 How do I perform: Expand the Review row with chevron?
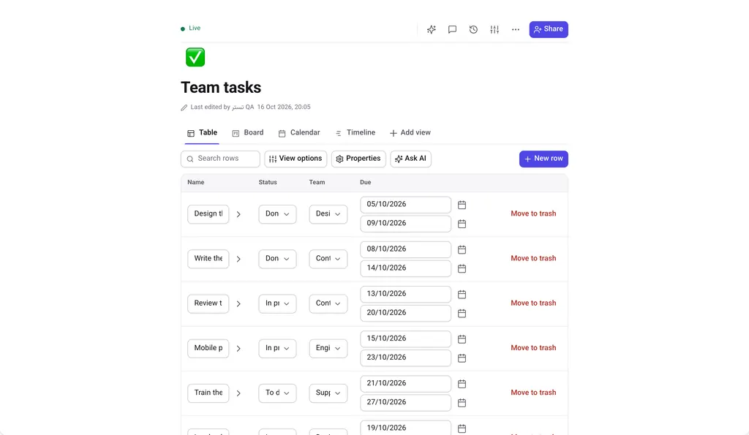point(238,304)
